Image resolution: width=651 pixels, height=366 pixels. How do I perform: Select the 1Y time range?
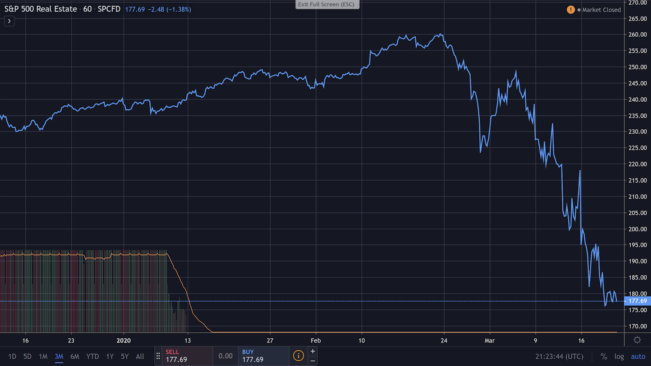click(110, 357)
